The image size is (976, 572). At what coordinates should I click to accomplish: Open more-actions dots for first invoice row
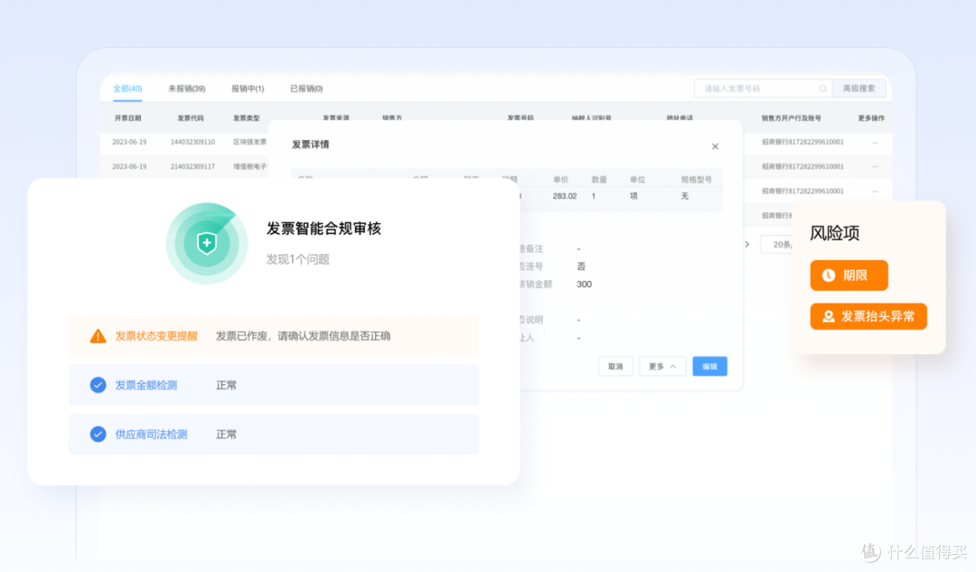[875, 143]
